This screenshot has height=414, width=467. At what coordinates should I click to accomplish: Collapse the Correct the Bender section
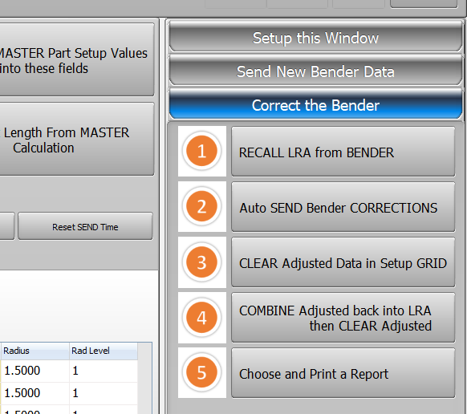coord(315,104)
